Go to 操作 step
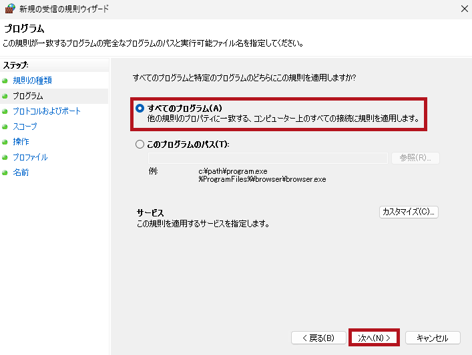 [x=21, y=142]
